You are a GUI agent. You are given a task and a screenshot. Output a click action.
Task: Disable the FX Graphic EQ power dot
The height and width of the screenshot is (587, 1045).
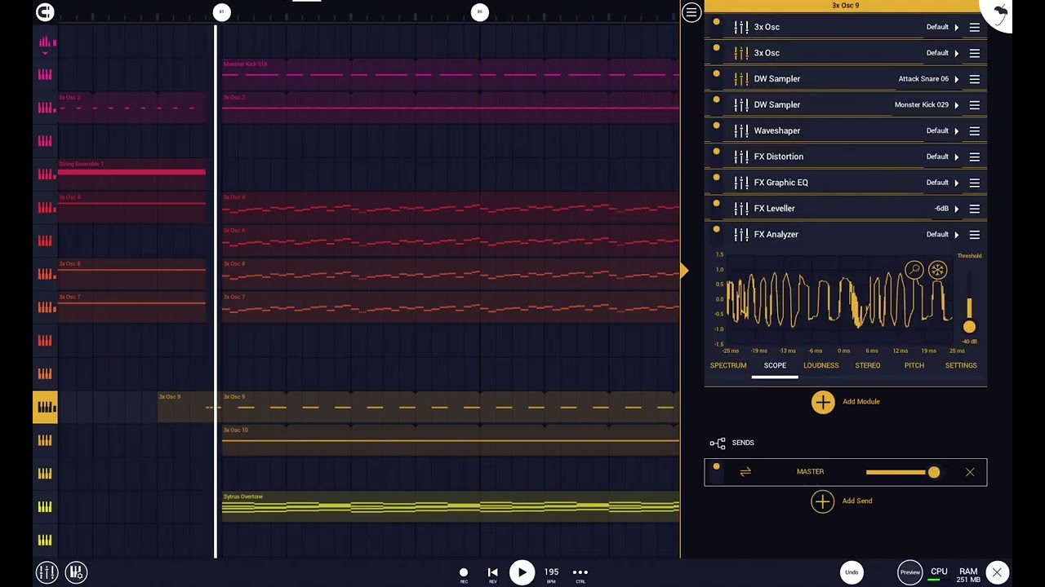point(716,178)
